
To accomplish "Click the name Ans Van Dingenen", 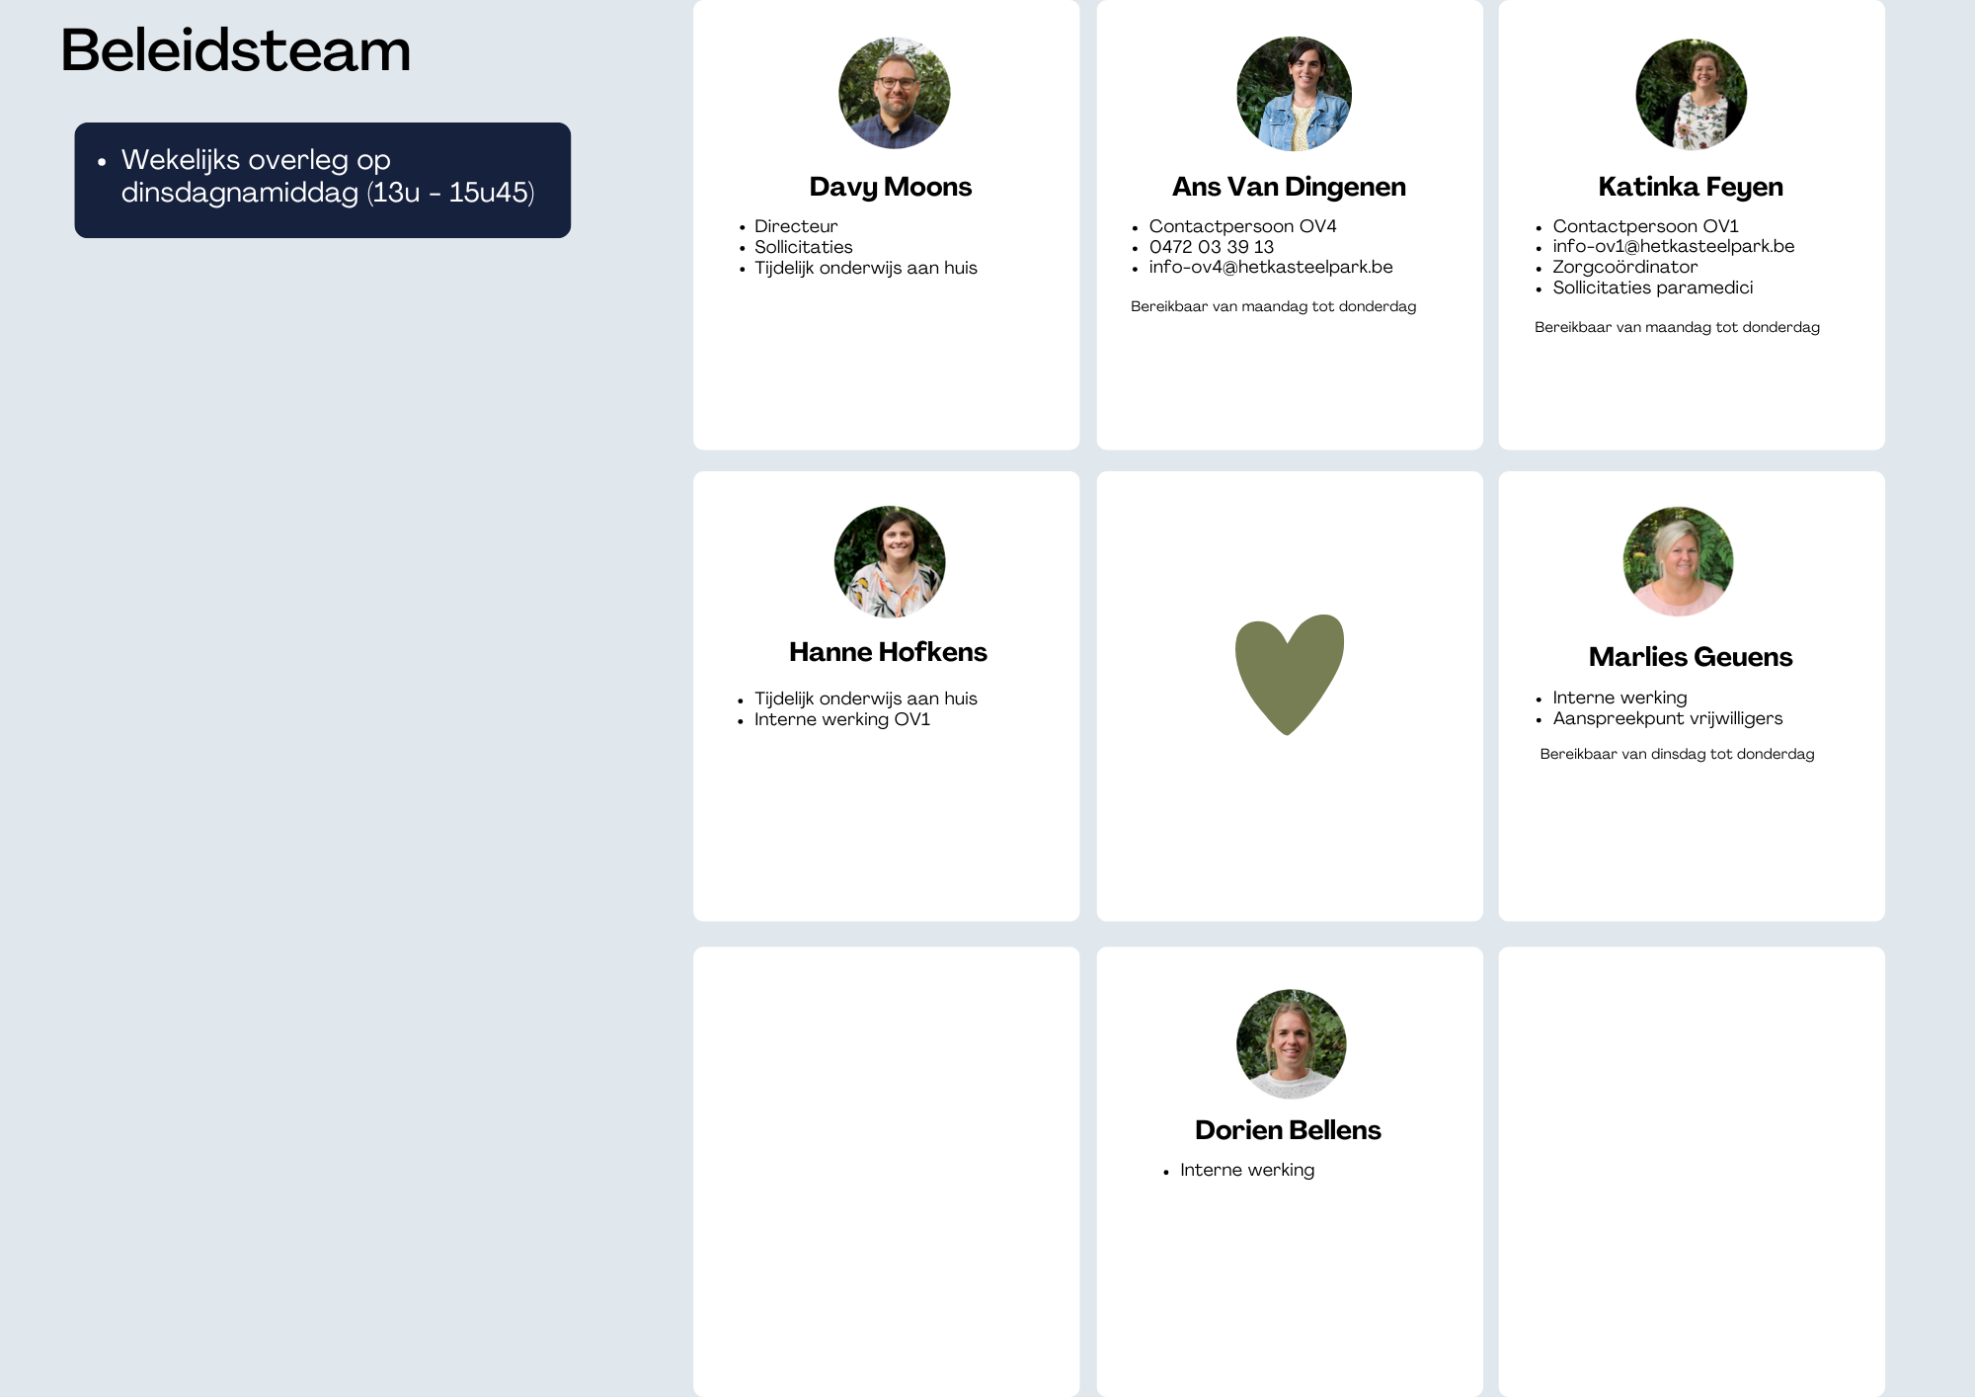I will pos(1289,187).
